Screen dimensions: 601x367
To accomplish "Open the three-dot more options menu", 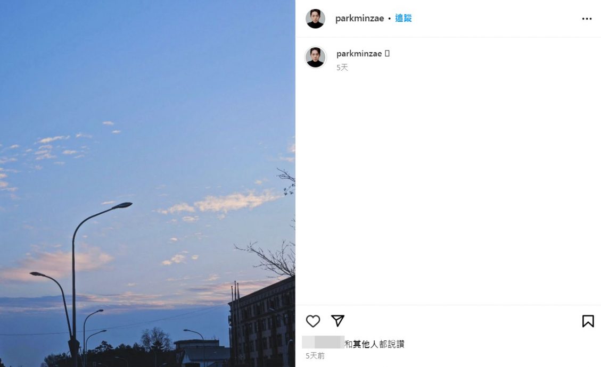I will click(587, 19).
